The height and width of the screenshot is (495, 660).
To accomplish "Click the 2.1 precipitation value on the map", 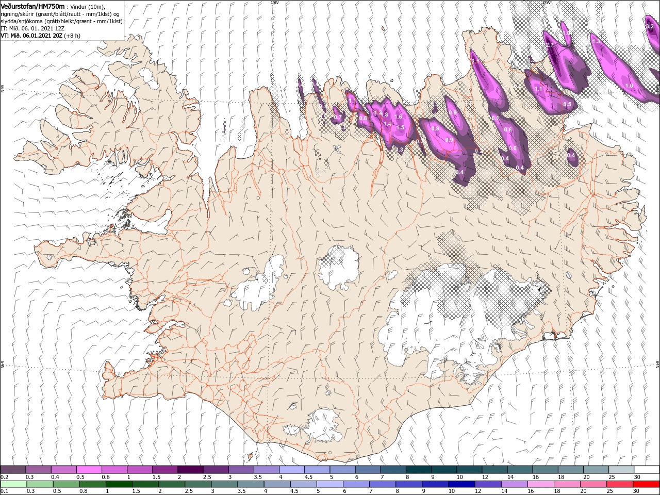I will (475, 61).
